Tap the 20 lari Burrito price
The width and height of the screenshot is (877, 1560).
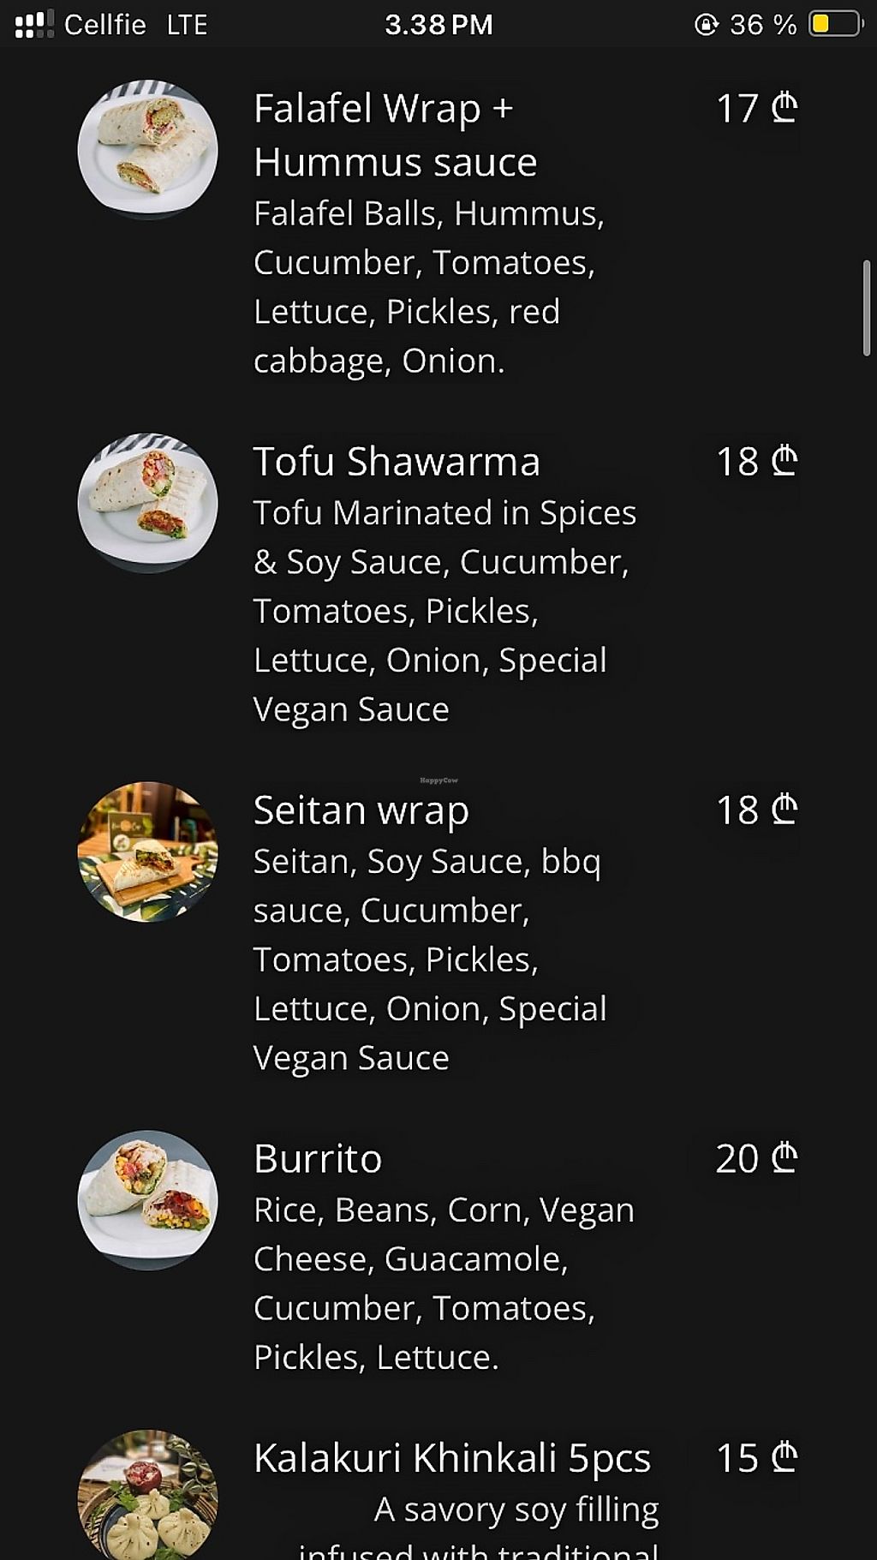(756, 1159)
